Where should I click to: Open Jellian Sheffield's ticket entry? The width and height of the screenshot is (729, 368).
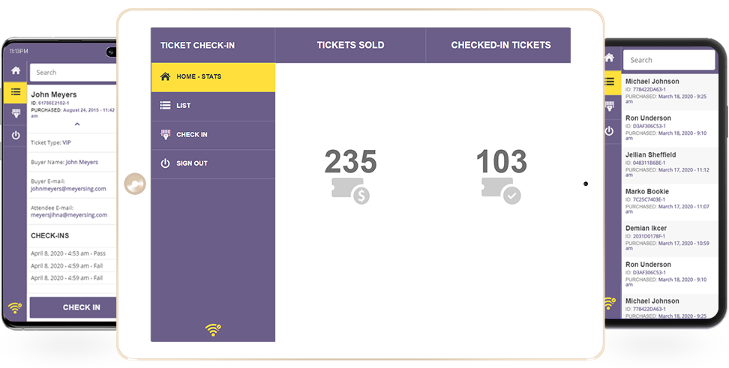(670, 166)
